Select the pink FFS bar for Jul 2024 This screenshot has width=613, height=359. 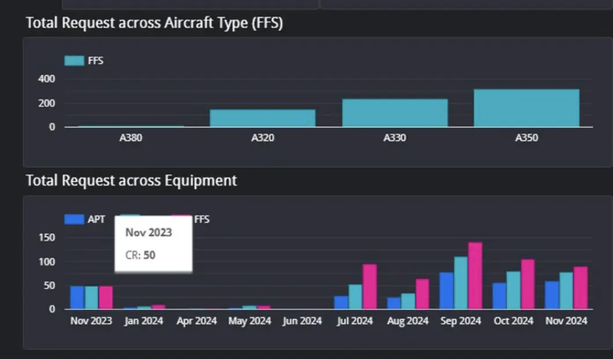tap(370, 287)
